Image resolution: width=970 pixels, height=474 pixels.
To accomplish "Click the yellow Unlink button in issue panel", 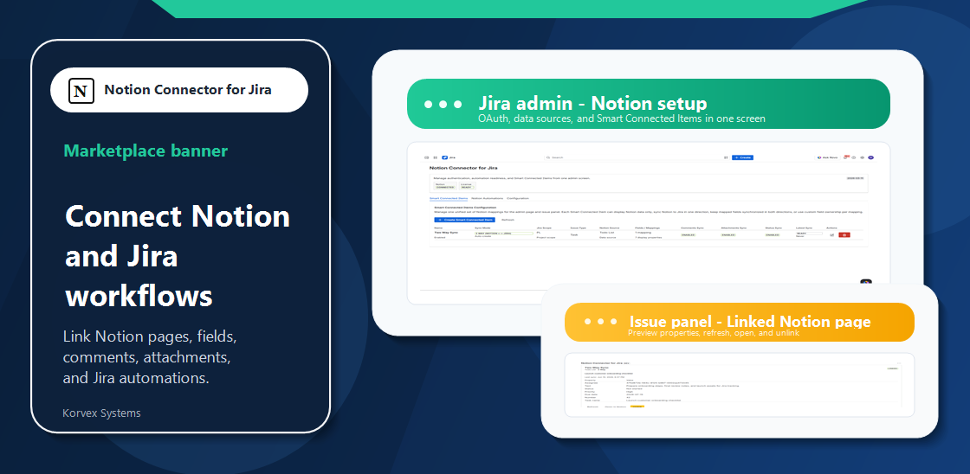I will coord(637,407).
